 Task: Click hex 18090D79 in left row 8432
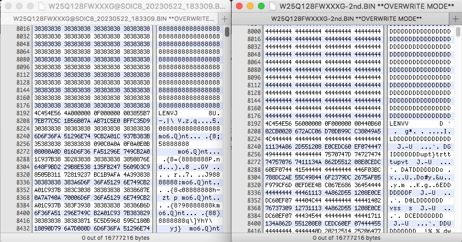48,228
